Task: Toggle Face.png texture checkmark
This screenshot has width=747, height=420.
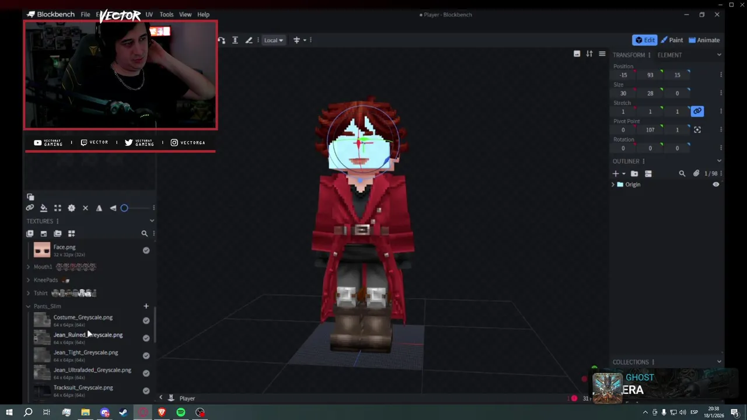Action: coord(146,250)
